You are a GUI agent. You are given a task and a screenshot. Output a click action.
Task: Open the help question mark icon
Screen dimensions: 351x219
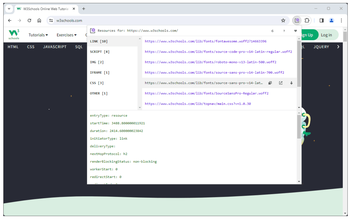284,31
